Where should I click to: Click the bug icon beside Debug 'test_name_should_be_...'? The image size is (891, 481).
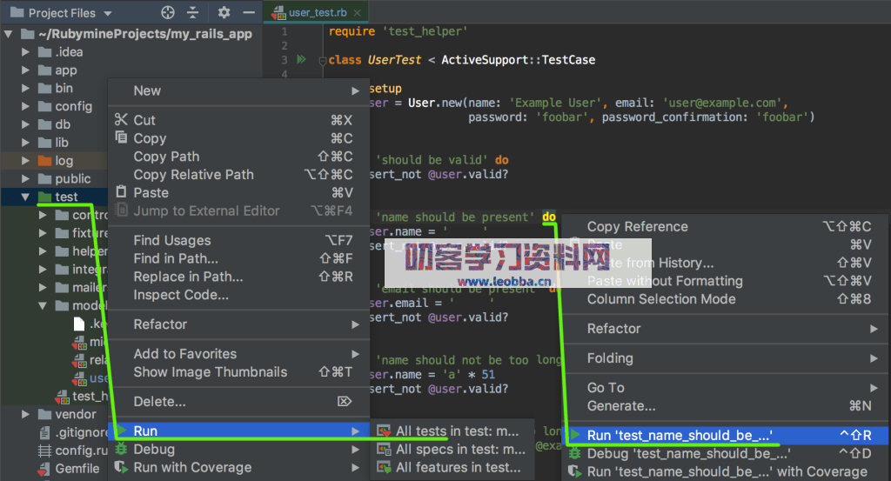point(575,453)
